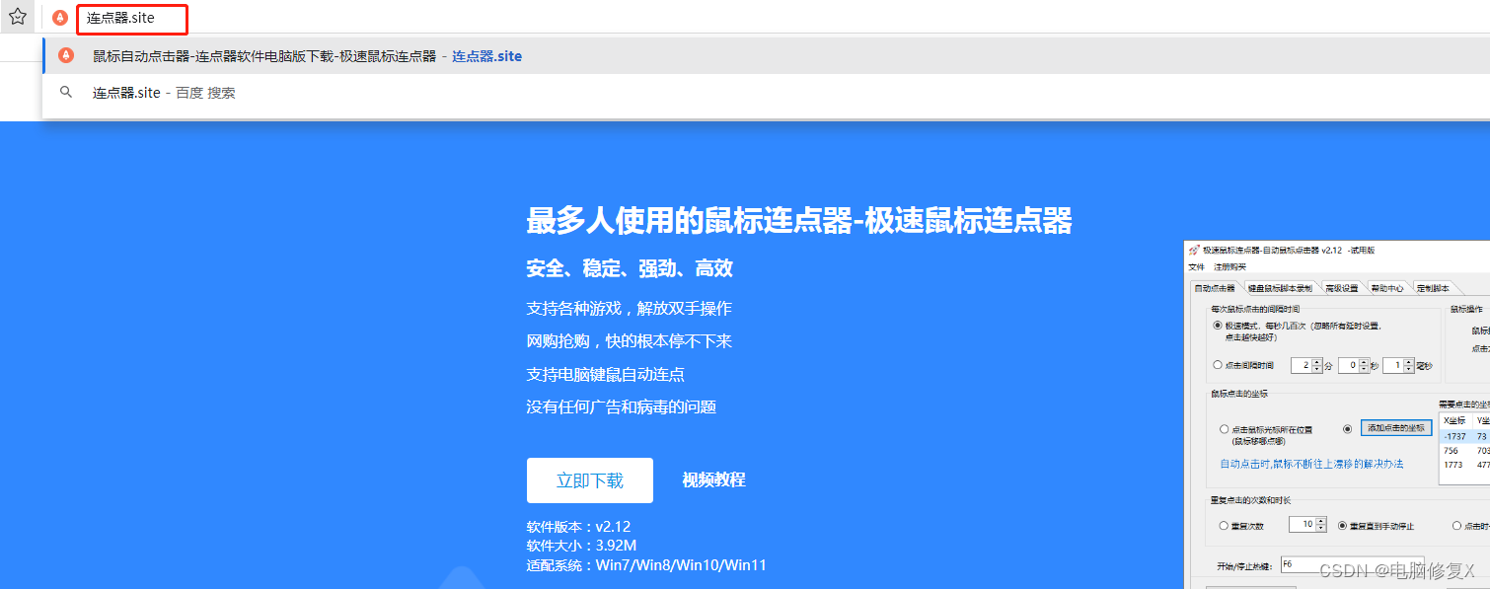Click the seconds (秒) stepper in 点击间隔时间
The height and width of the screenshot is (589, 1490).
(1352, 365)
